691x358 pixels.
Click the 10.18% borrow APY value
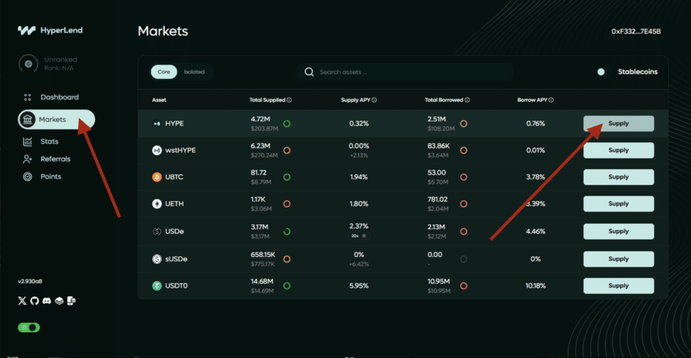[x=535, y=286]
